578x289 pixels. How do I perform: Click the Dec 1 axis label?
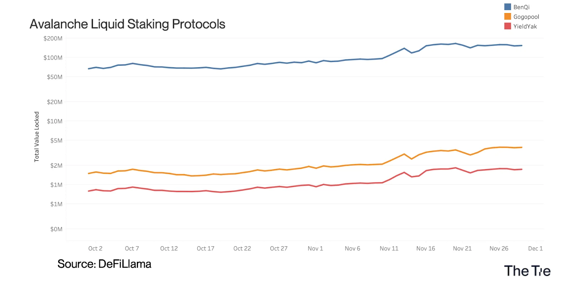click(x=535, y=249)
